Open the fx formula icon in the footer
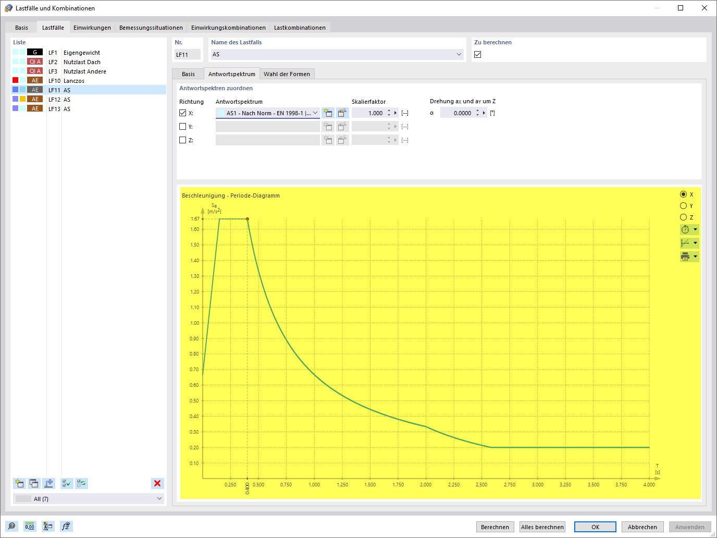The image size is (717, 538). click(66, 527)
